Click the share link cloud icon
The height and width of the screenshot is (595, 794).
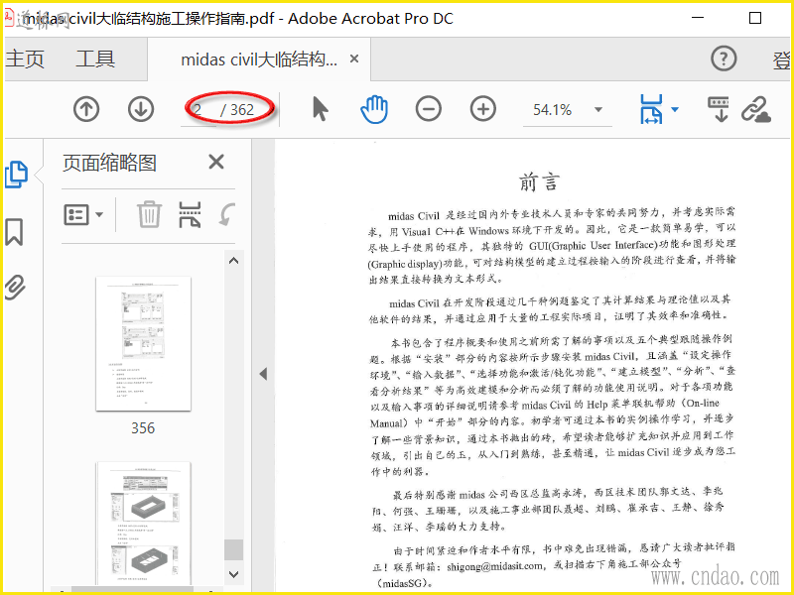755,109
